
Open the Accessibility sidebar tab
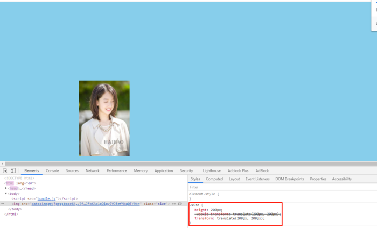(x=341, y=179)
